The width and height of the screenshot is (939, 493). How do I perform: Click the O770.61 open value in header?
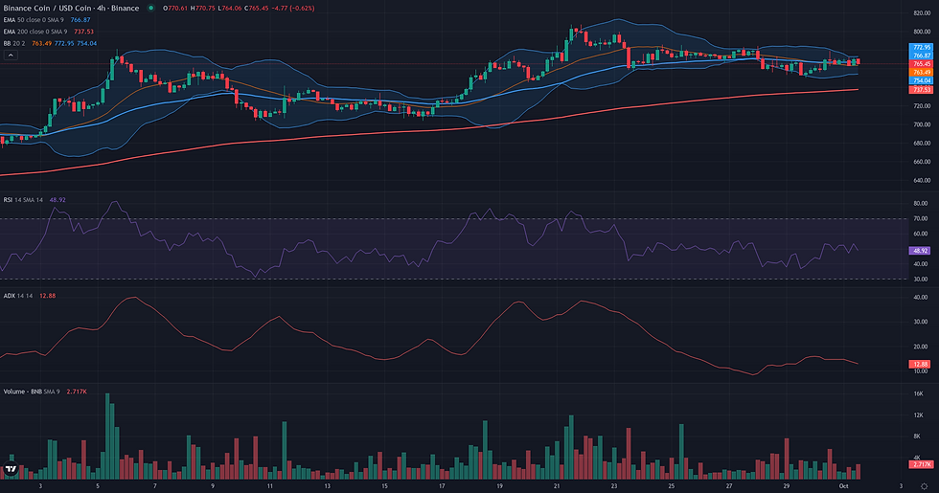pos(175,9)
